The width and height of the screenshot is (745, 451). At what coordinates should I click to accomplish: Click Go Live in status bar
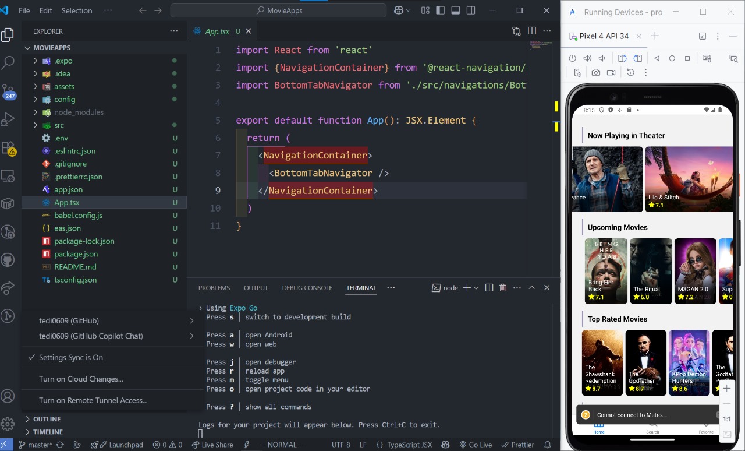[475, 445]
